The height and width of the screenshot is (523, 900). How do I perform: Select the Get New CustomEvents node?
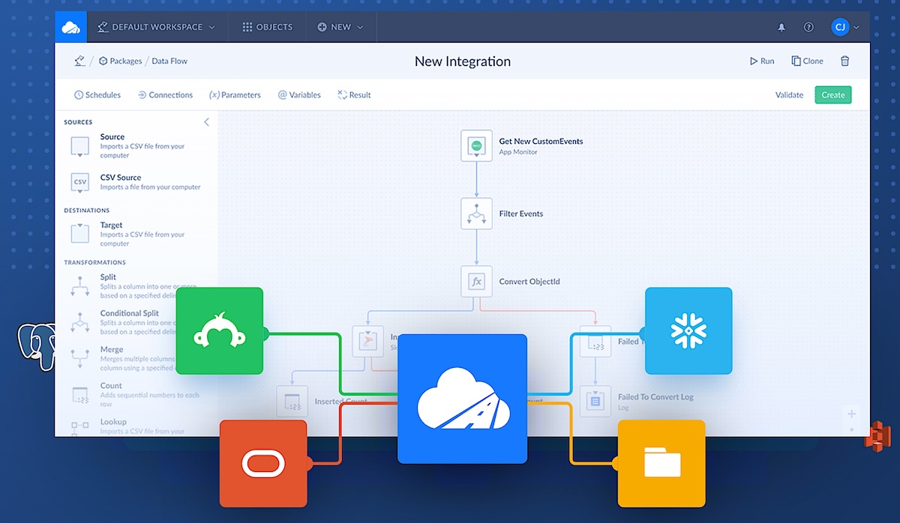click(x=476, y=145)
